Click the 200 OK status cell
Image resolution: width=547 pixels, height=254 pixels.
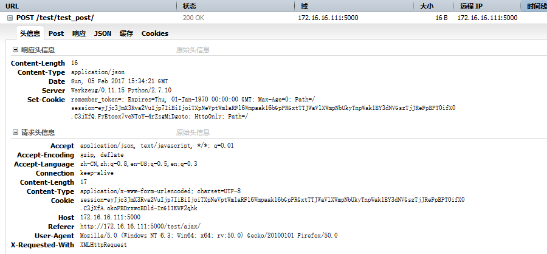point(193,18)
